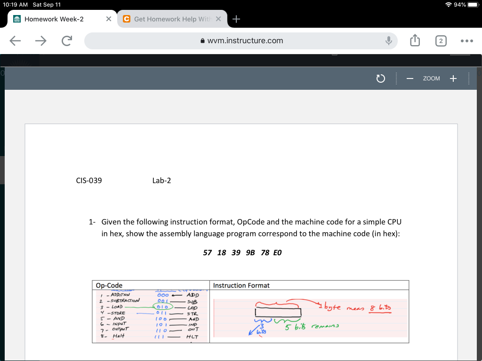Zoom in the document with plus
Screen dimensions: 482x361
pos(453,78)
